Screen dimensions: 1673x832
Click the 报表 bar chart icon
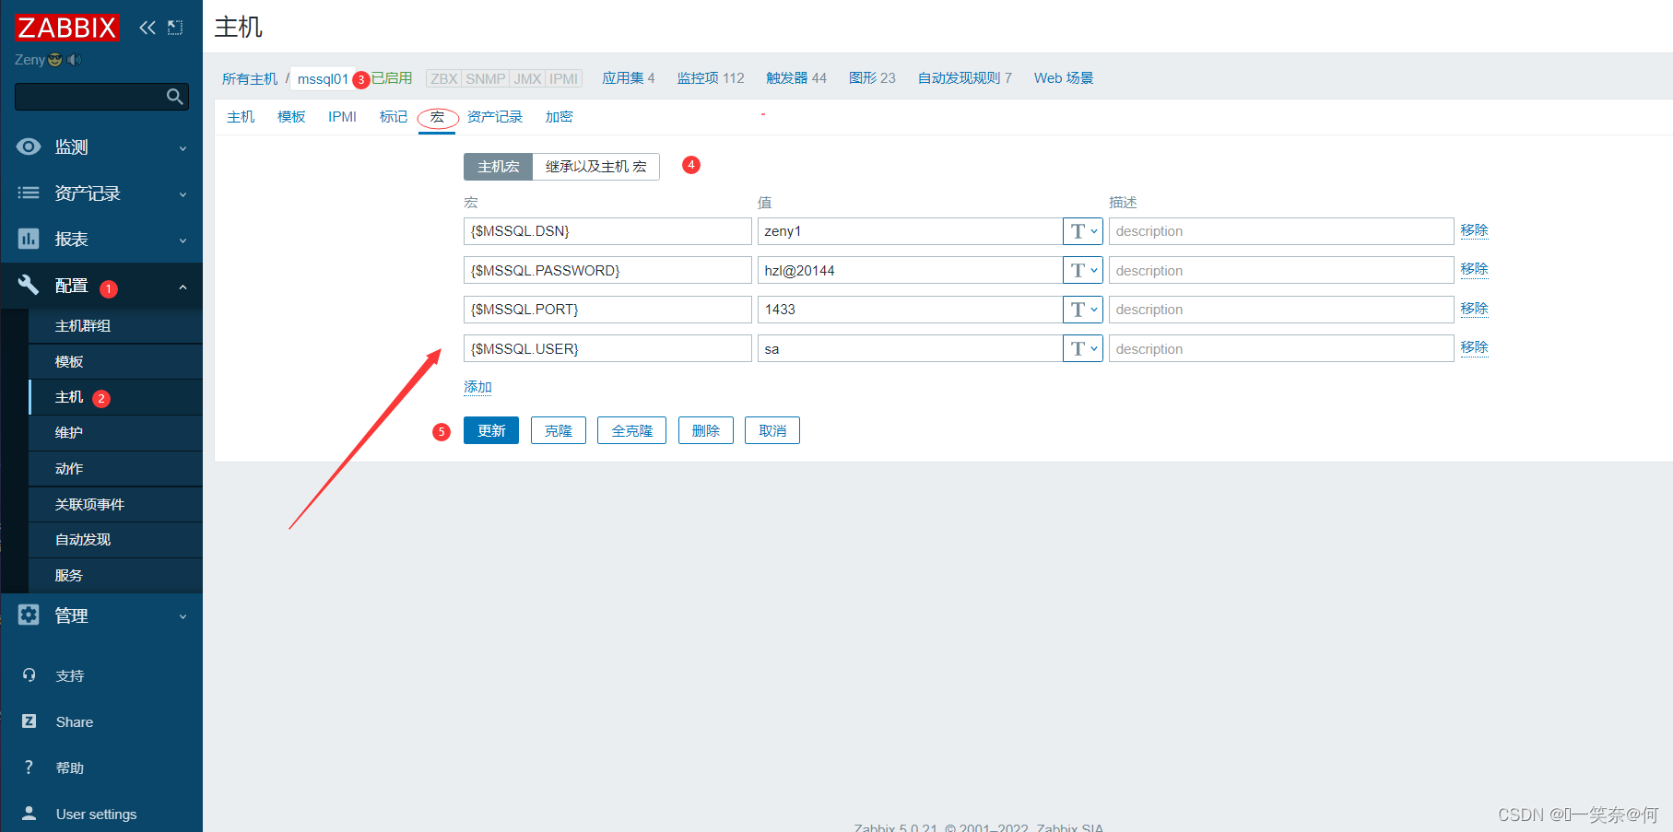click(29, 239)
